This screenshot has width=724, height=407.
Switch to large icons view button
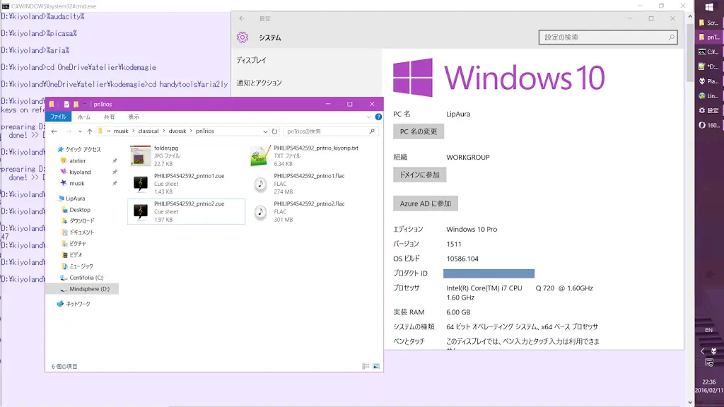[376, 367]
